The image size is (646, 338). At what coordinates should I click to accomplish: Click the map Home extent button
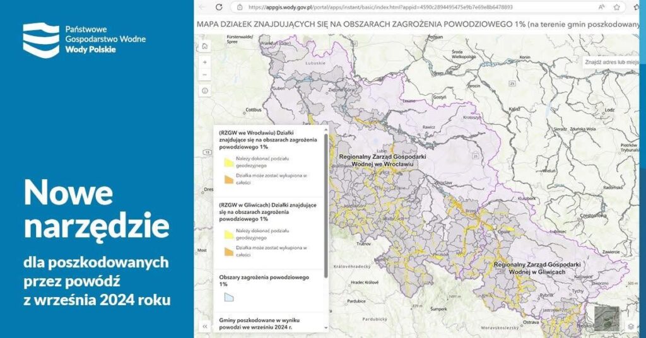click(205, 47)
